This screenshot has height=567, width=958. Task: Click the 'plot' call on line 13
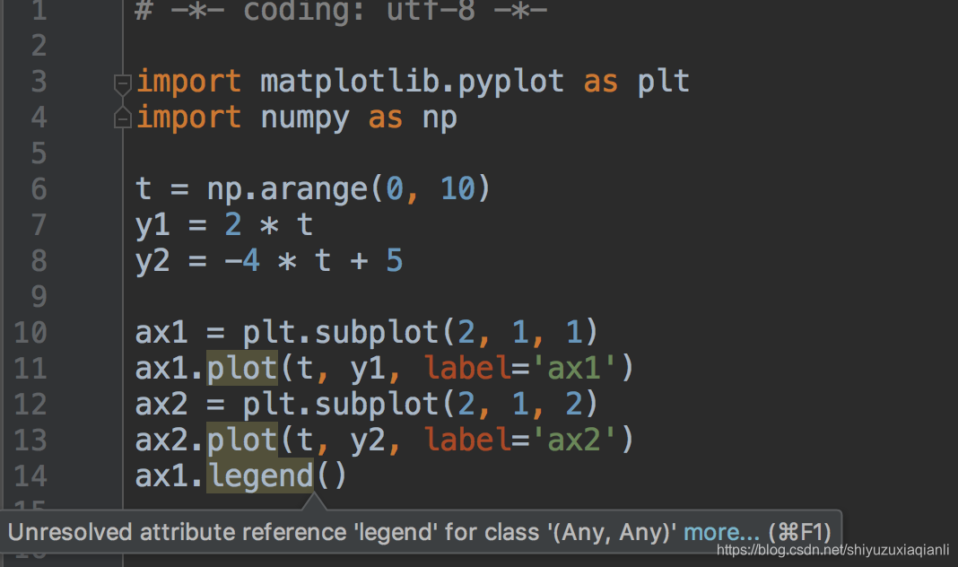tap(240, 440)
